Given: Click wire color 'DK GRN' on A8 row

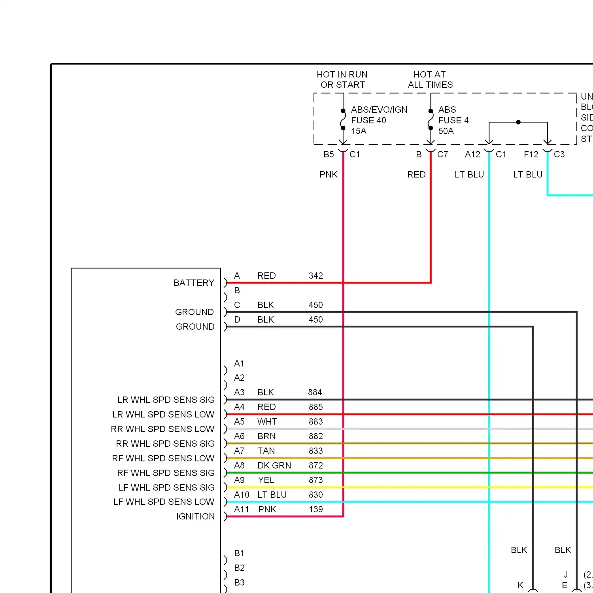Looking at the screenshot, I should (x=274, y=465).
